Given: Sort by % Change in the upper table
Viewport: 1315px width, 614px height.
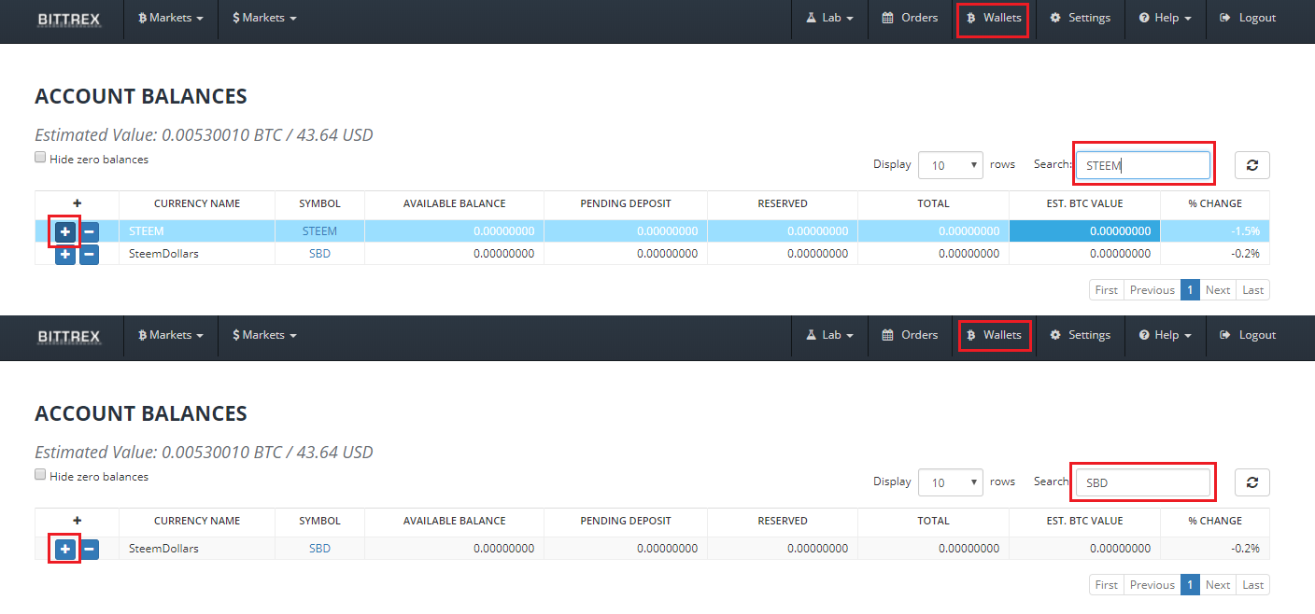Looking at the screenshot, I should [1215, 203].
